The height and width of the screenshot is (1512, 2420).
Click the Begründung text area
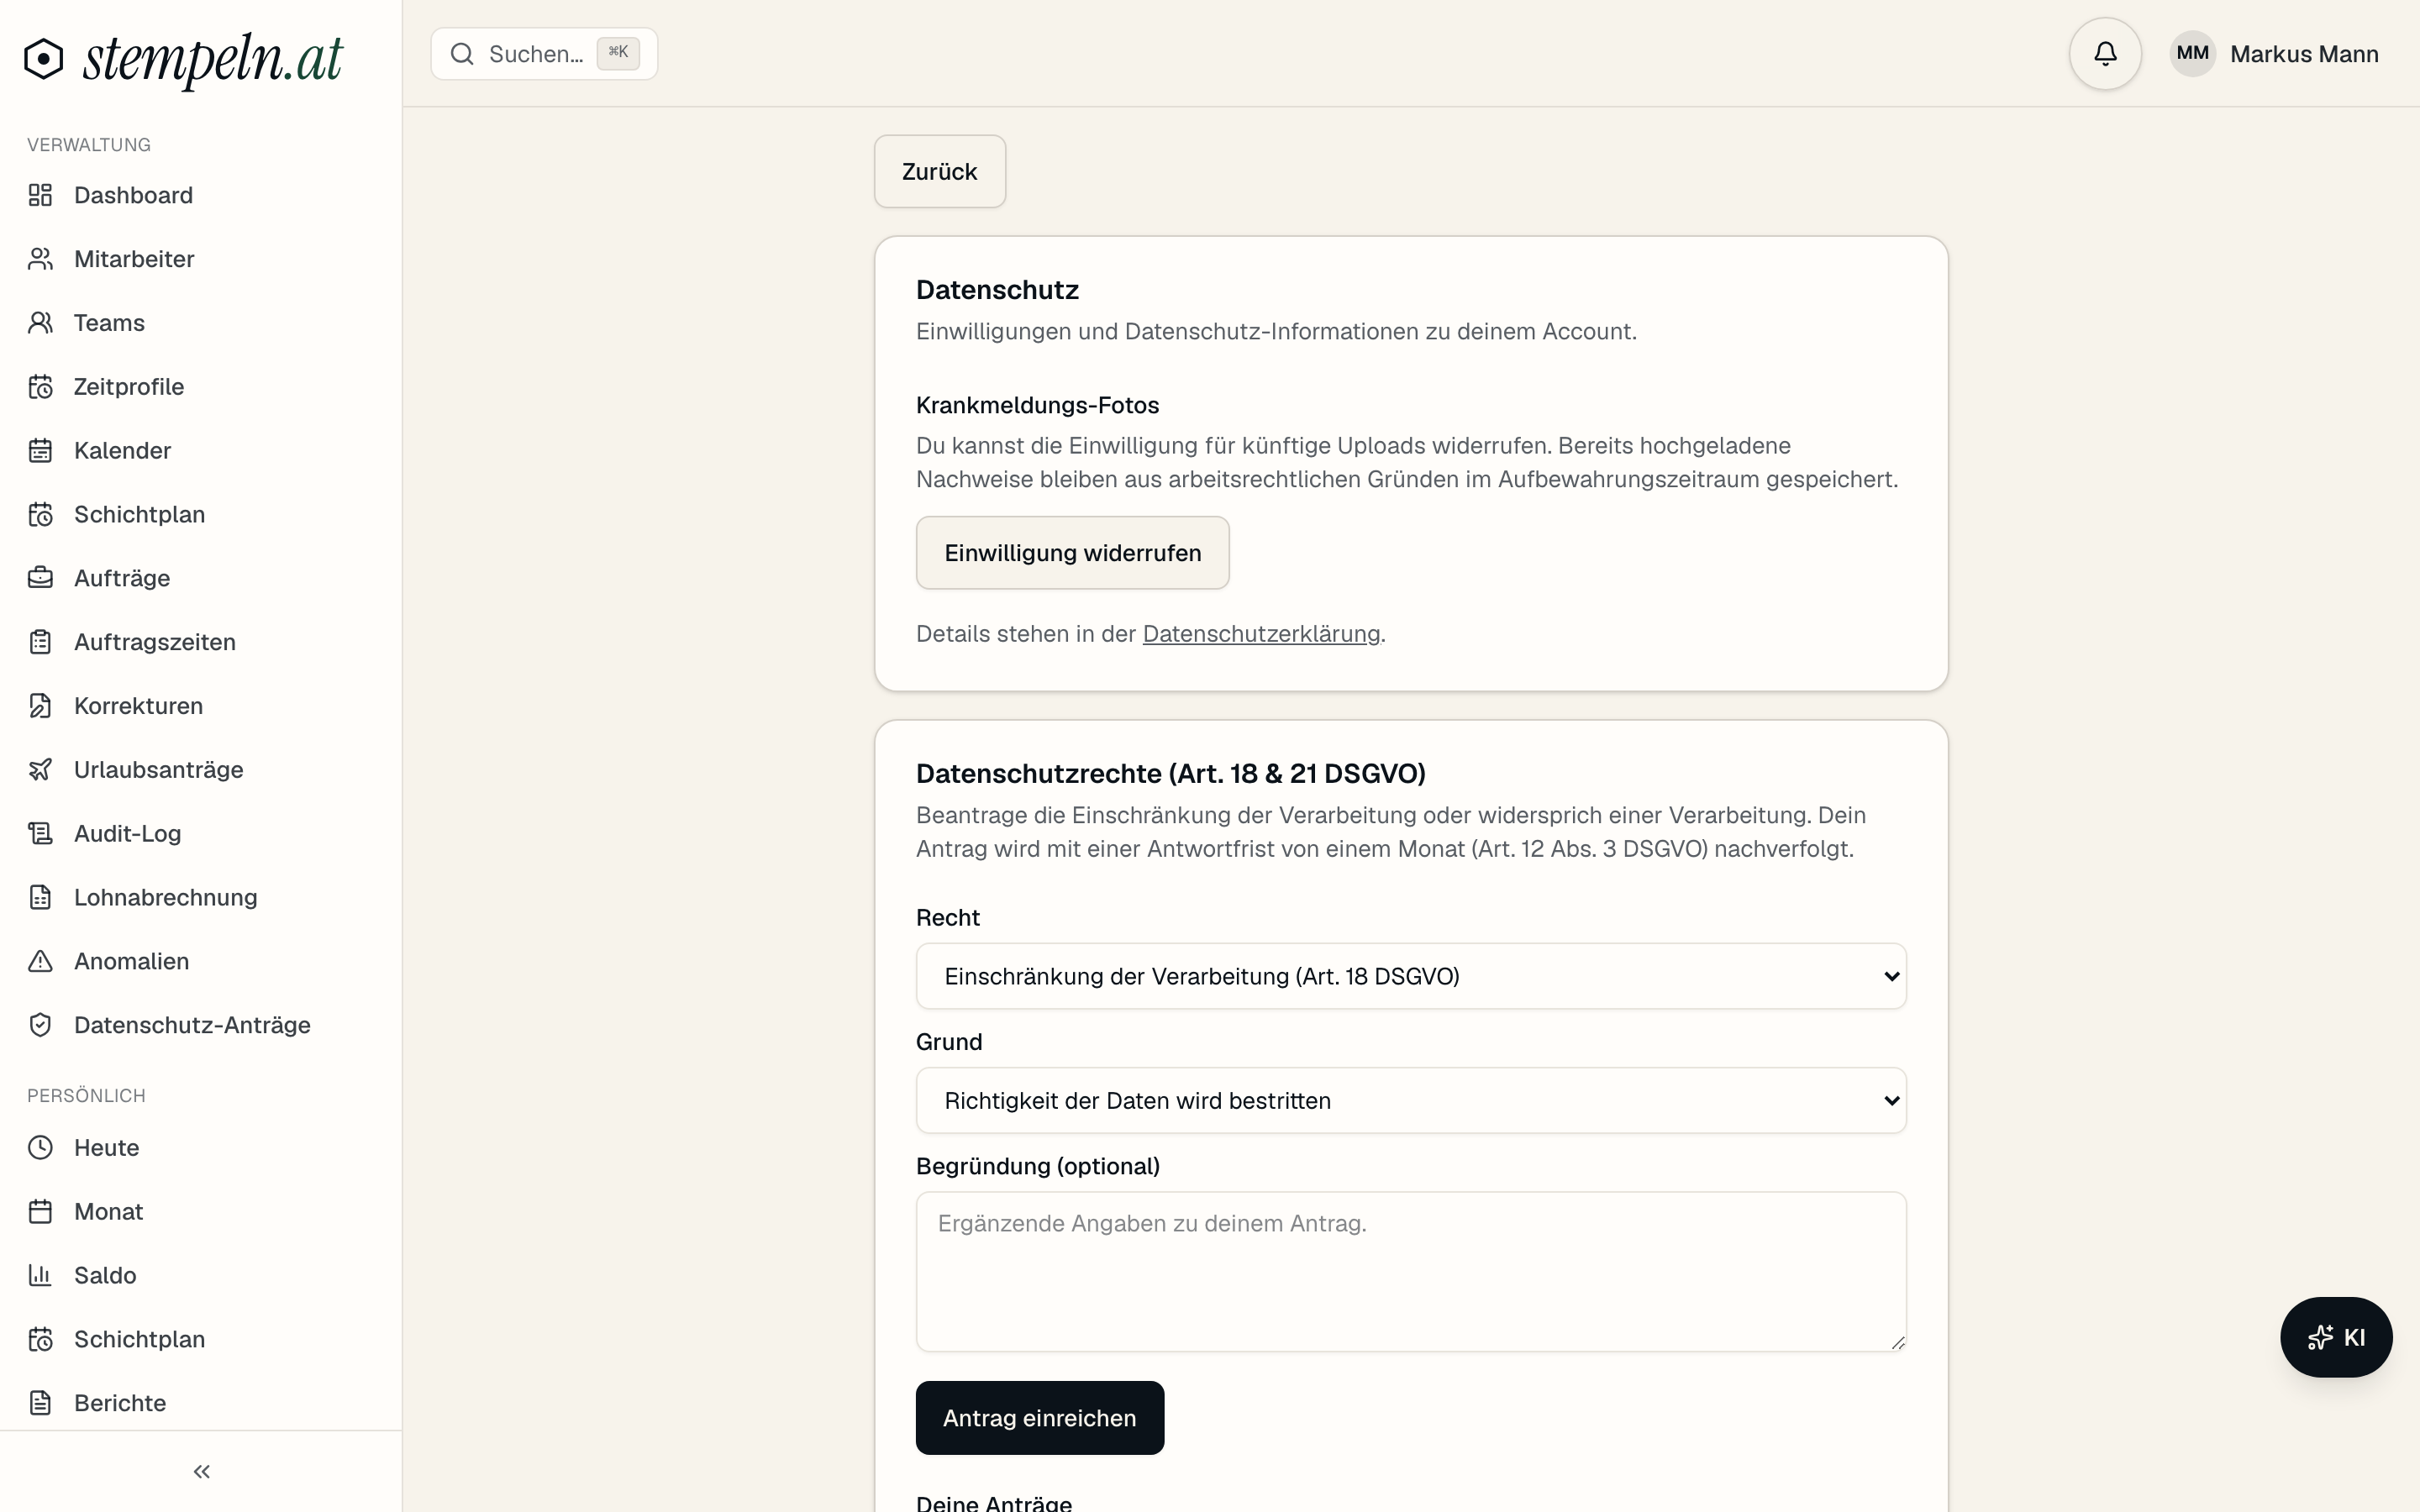point(1411,1271)
